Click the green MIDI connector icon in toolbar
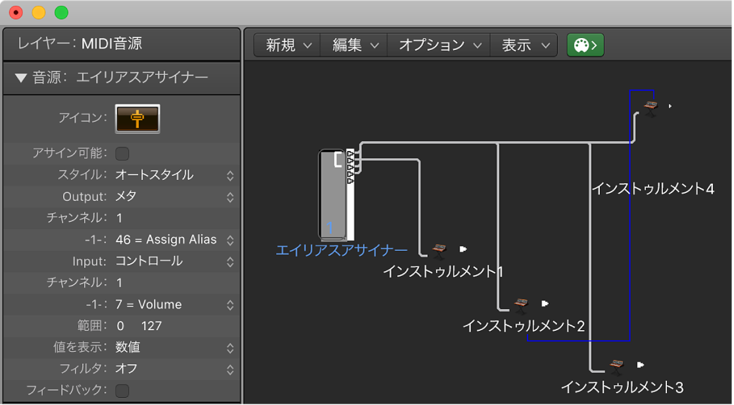The image size is (734, 405). click(x=585, y=45)
